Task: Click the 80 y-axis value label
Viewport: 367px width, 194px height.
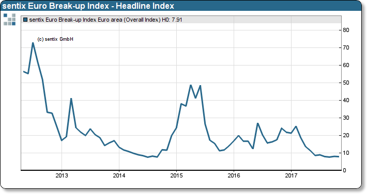Action: pyautogui.click(x=346, y=30)
